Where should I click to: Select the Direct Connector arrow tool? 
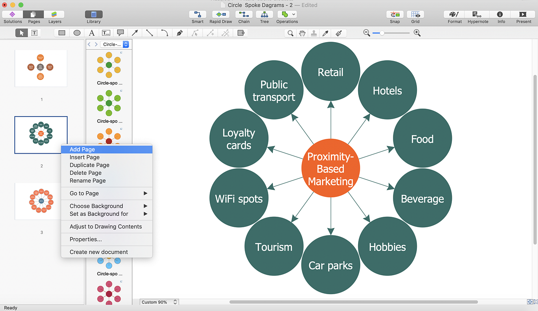[x=135, y=32]
